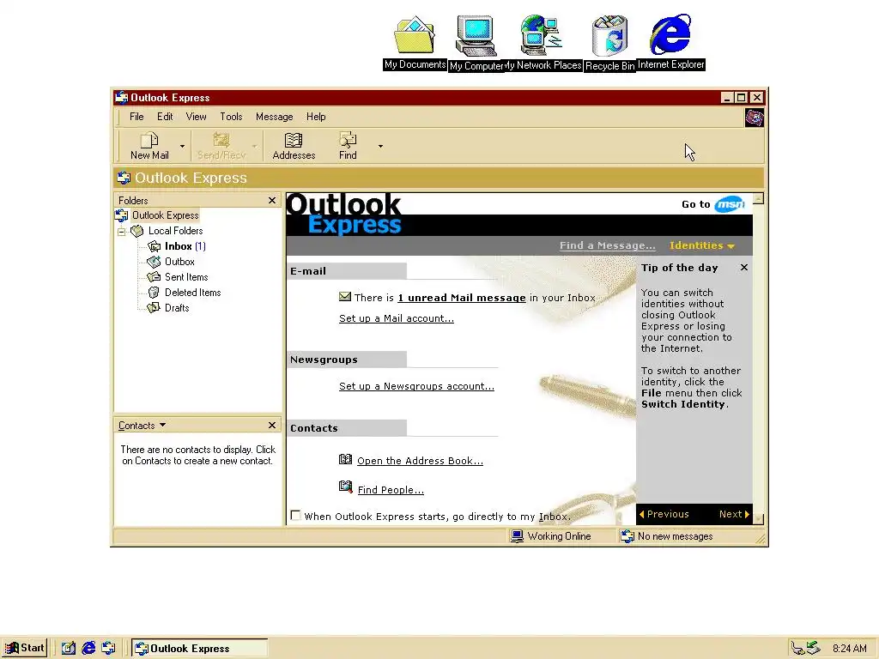
Task: Click Set up a Newsgroups account link
Action: (416, 386)
